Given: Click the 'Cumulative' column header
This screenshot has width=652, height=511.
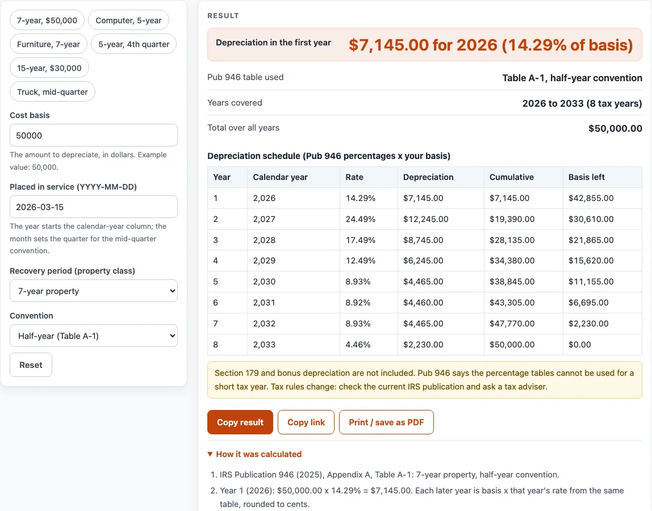Looking at the screenshot, I should pyautogui.click(x=524, y=177).
